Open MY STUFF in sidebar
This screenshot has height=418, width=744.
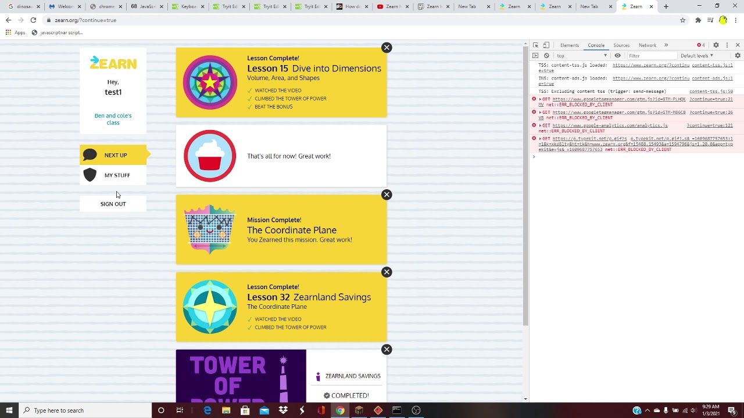click(113, 175)
